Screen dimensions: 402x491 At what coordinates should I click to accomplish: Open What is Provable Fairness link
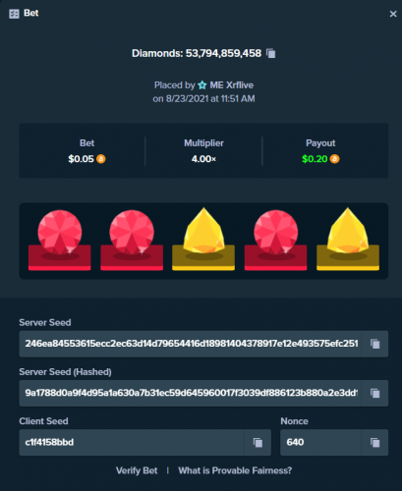[235, 470]
